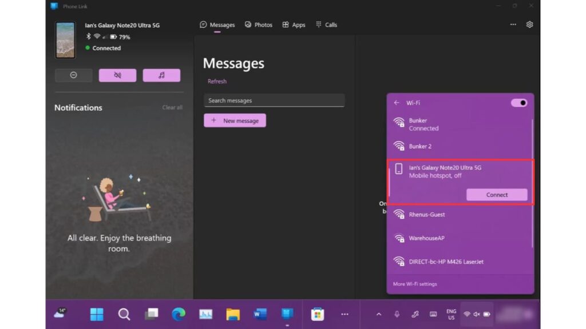Open Phone Link more options menu
586x329 pixels.
coord(513,25)
